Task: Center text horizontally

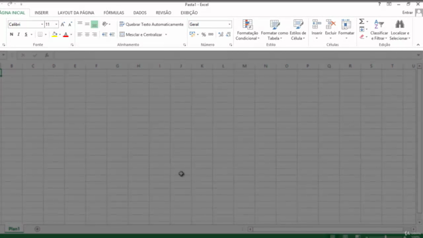Action: (87, 34)
